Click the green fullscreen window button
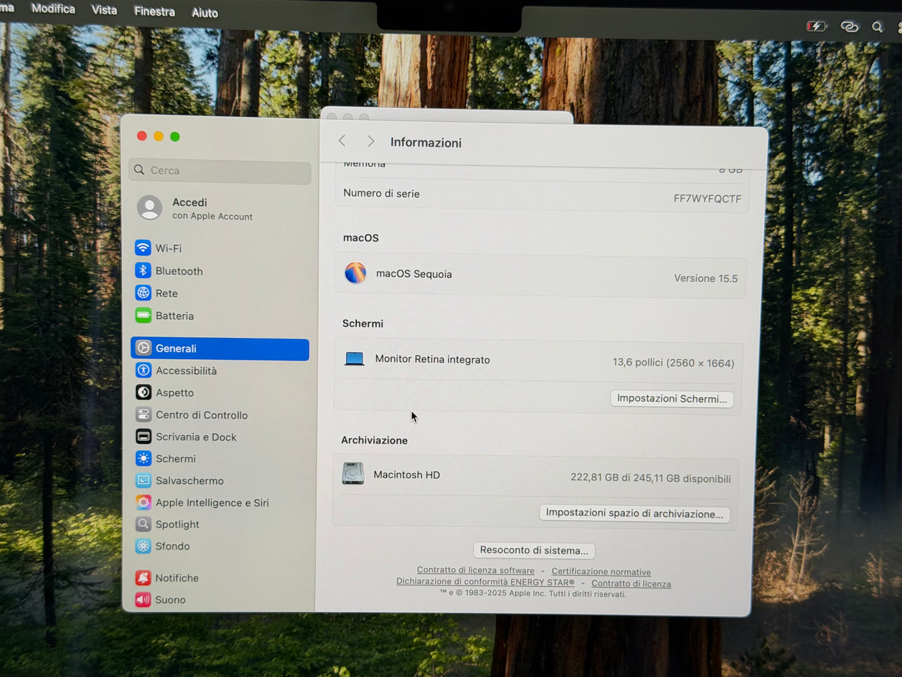 pos(175,137)
